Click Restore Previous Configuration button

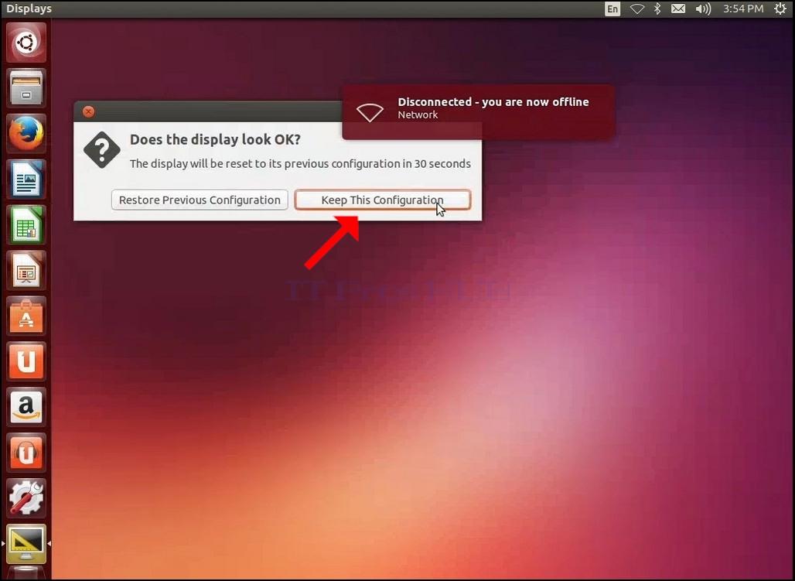200,200
